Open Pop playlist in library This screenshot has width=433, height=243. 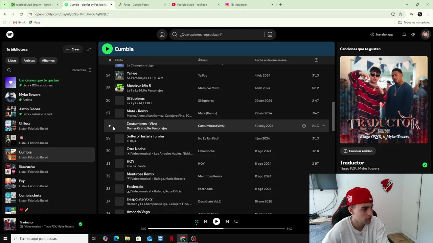pos(49,184)
